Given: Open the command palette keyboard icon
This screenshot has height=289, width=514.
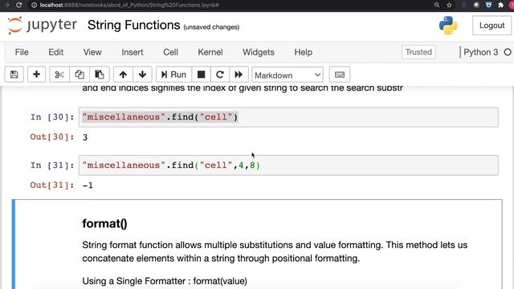Looking at the screenshot, I should click(x=340, y=75).
